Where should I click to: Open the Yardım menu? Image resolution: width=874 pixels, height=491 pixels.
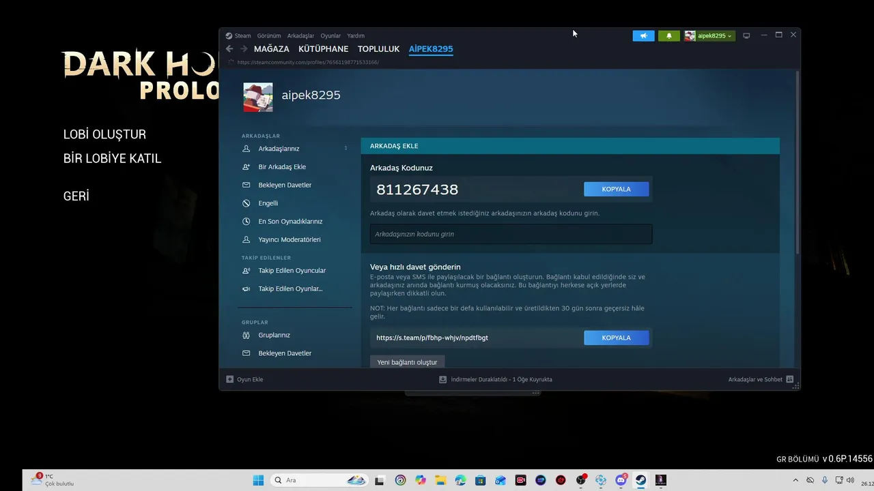356,35
